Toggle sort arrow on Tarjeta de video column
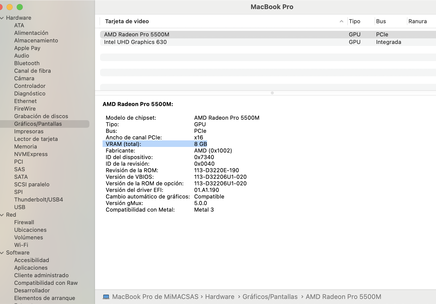Viewport: 436px width, 304px height. tap(342, 21)
